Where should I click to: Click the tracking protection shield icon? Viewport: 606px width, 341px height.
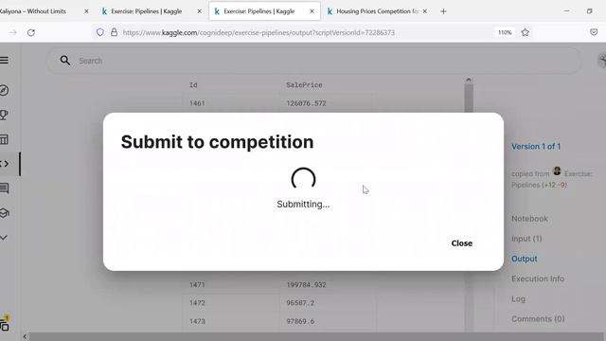point(100,32)
